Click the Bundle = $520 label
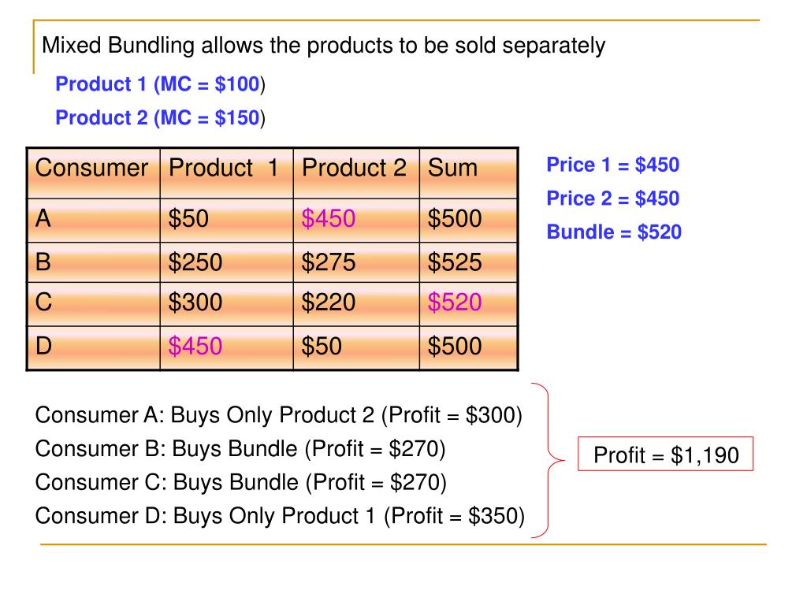 click(613, 232)
